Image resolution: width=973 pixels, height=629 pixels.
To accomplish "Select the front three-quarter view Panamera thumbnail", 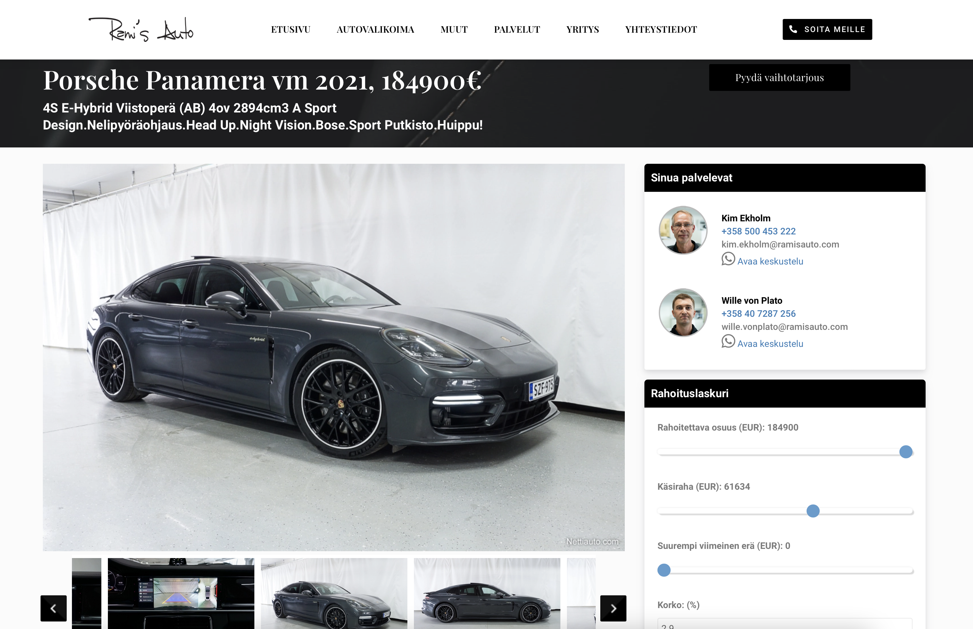I will (x=334, y=593).
